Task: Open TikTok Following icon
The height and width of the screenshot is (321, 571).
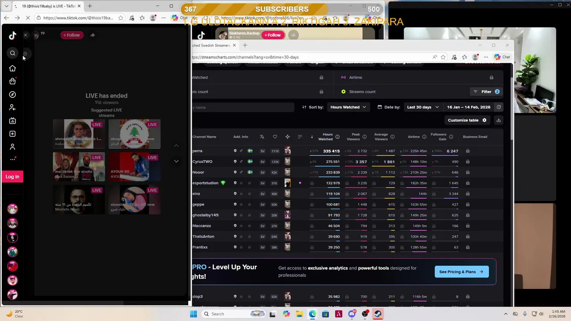Action: pyautogui.click(x=12, y=107)
